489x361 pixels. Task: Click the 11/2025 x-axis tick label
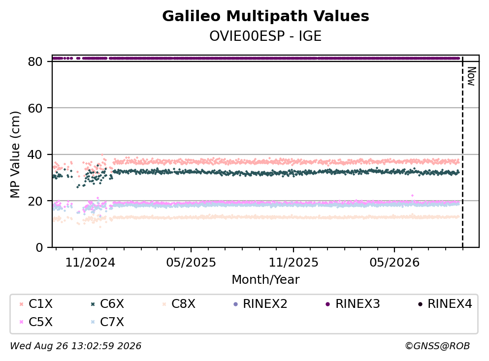[293, 263]
